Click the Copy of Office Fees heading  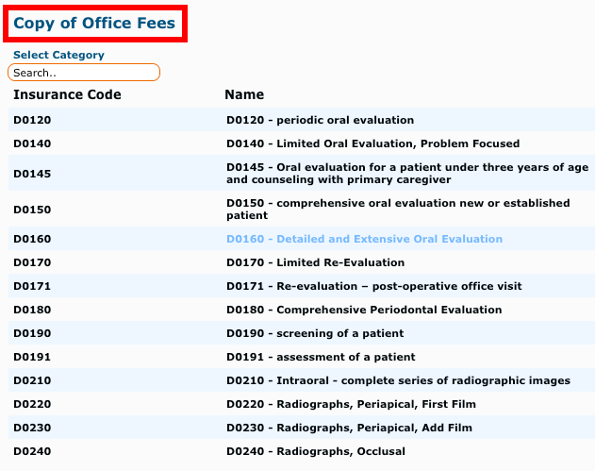click(94, 24)
